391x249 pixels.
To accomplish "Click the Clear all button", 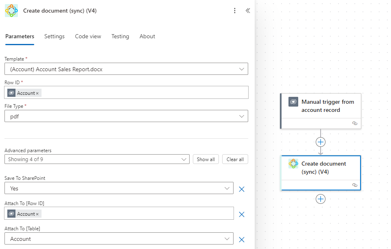I will [235, 159].
